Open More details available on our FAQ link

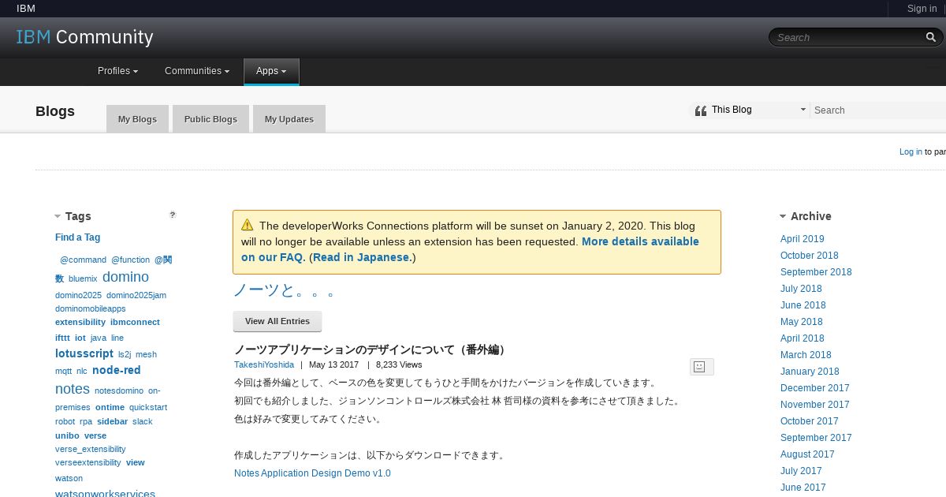point(470,249)
